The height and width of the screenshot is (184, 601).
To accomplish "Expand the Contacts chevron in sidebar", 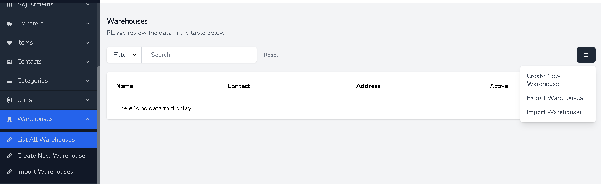I will pos(88,62).
